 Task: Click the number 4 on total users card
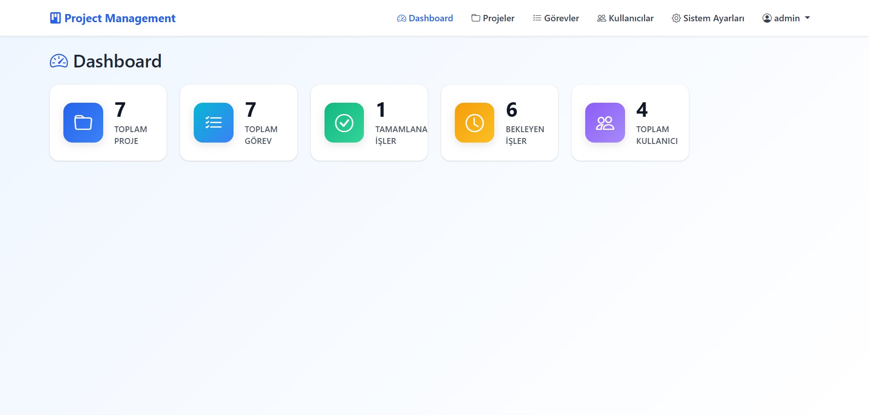(642, 110)
